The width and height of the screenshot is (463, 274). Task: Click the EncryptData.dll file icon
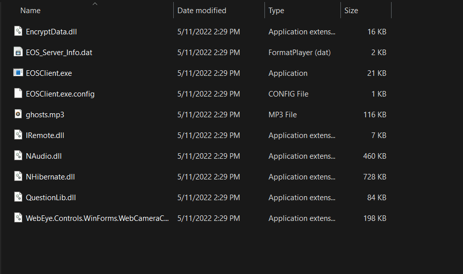click(x=18, y=31)
